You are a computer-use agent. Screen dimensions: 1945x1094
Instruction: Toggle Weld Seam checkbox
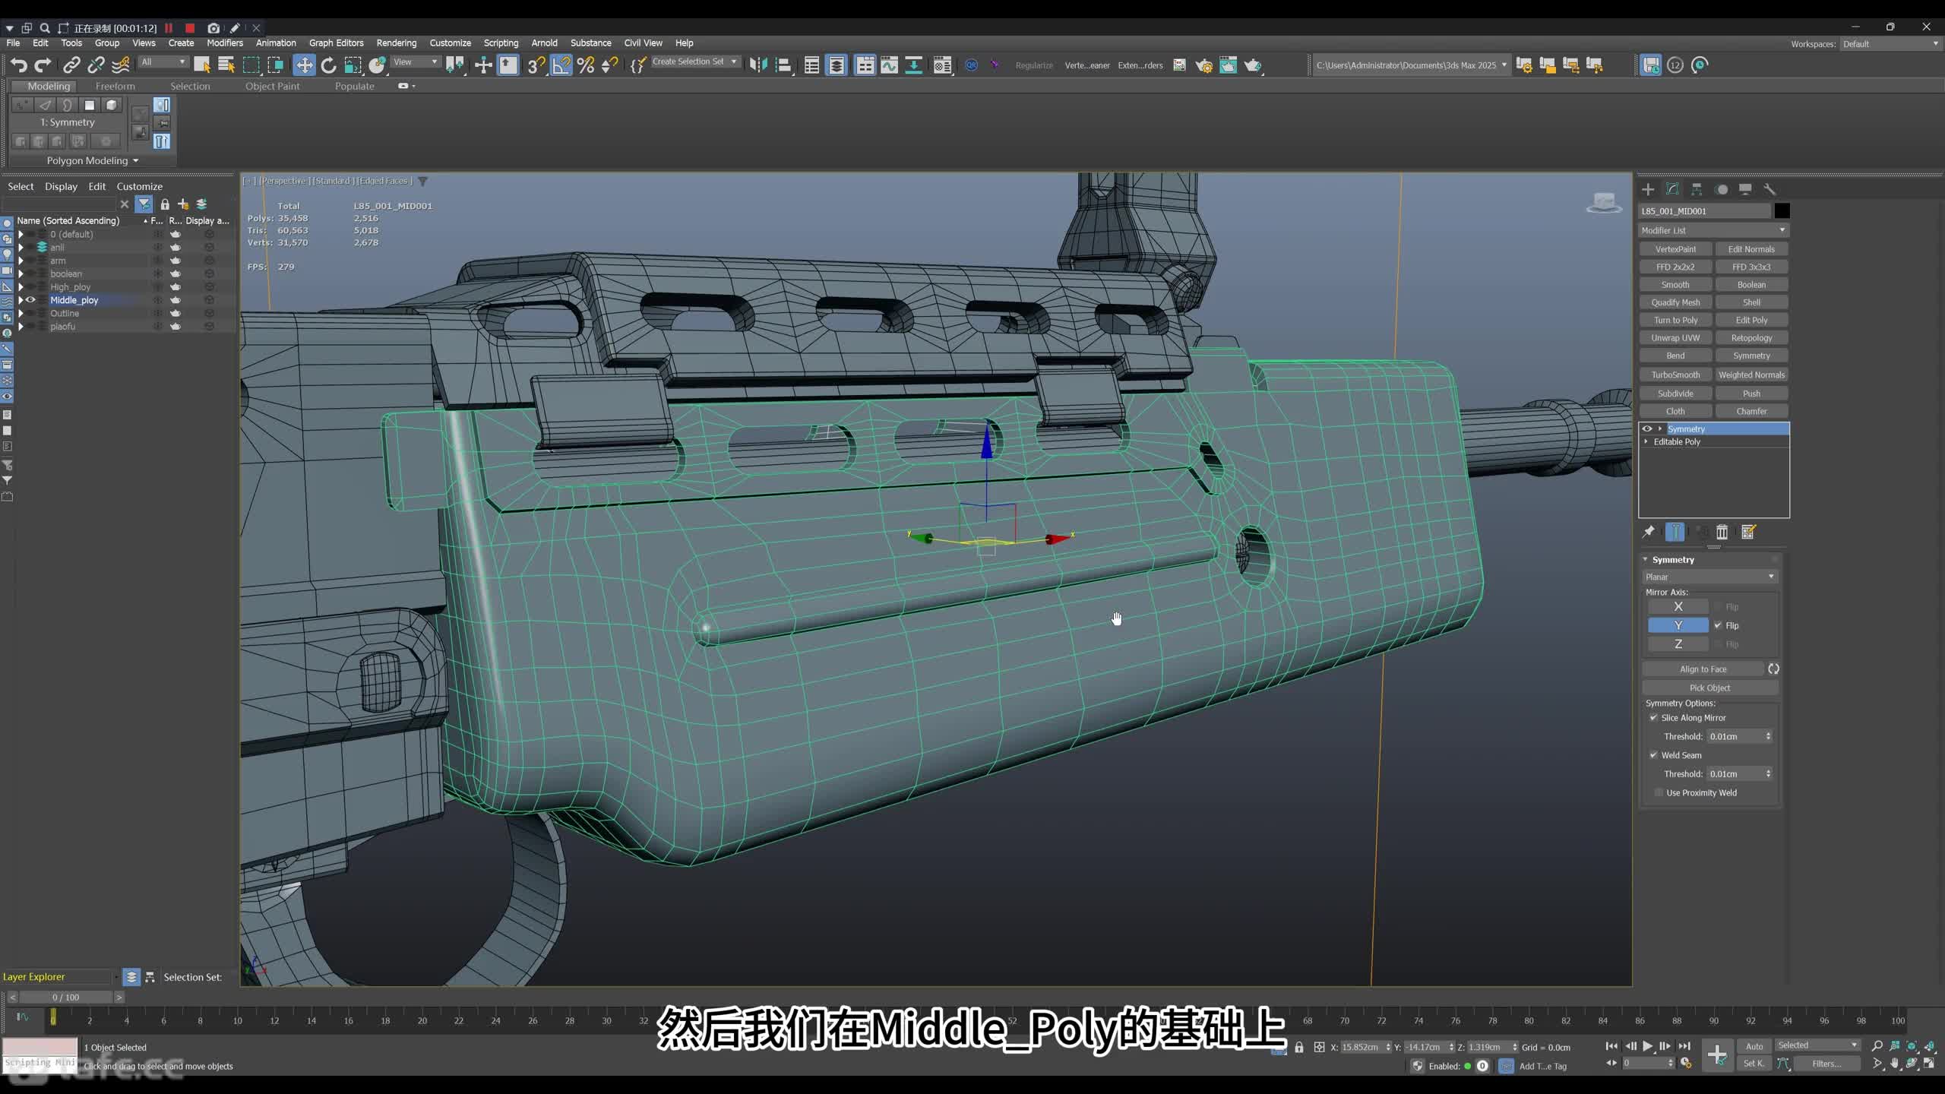[x=1653, y=754]
